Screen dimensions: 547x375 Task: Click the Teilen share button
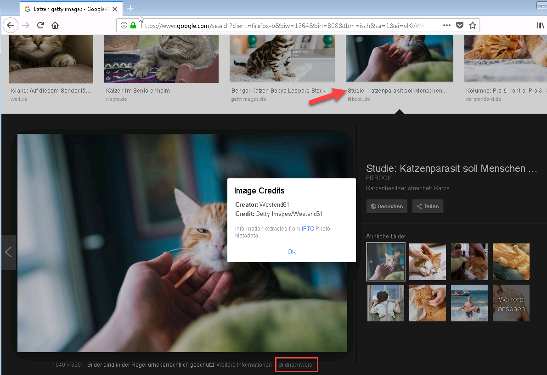[x=427, y=206]
